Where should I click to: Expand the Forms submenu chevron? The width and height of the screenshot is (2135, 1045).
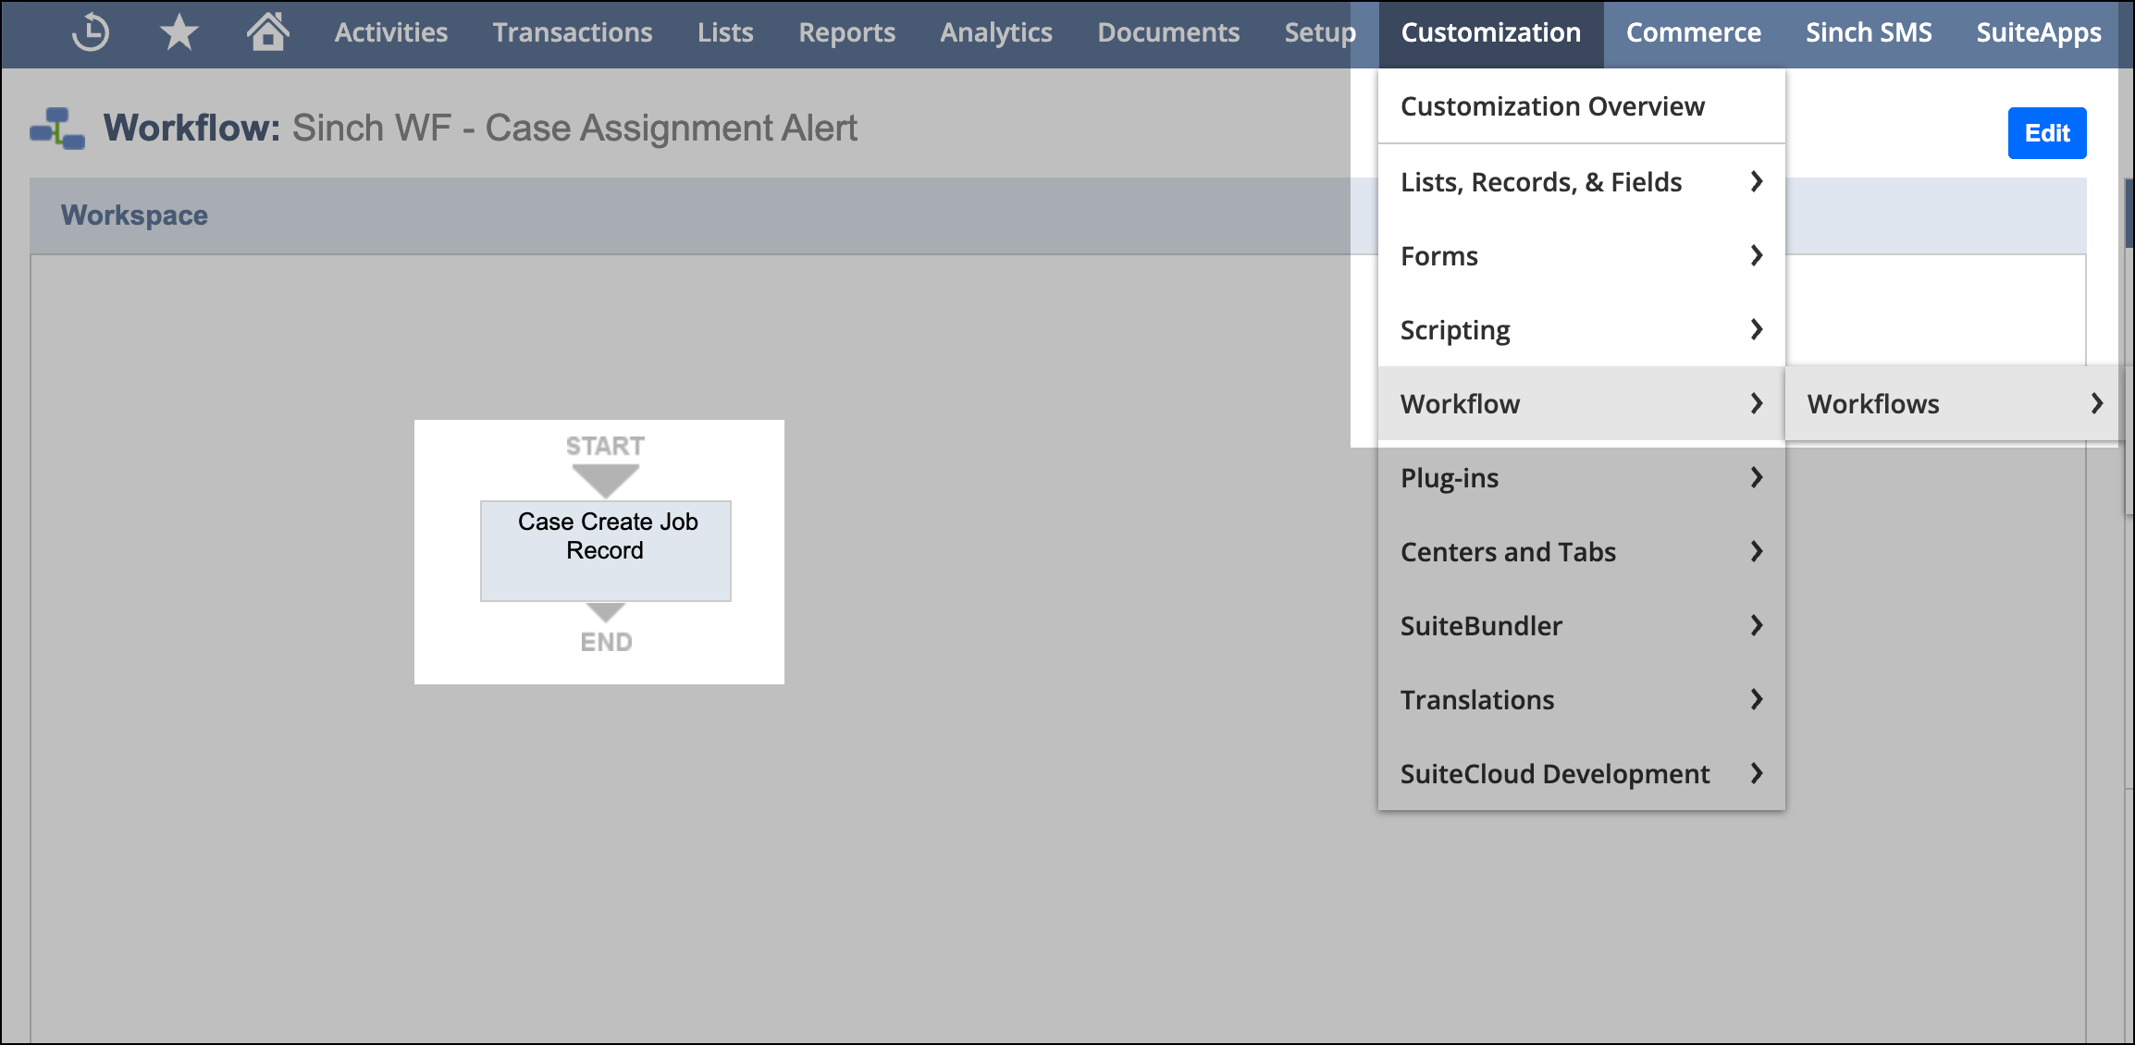1757,255
